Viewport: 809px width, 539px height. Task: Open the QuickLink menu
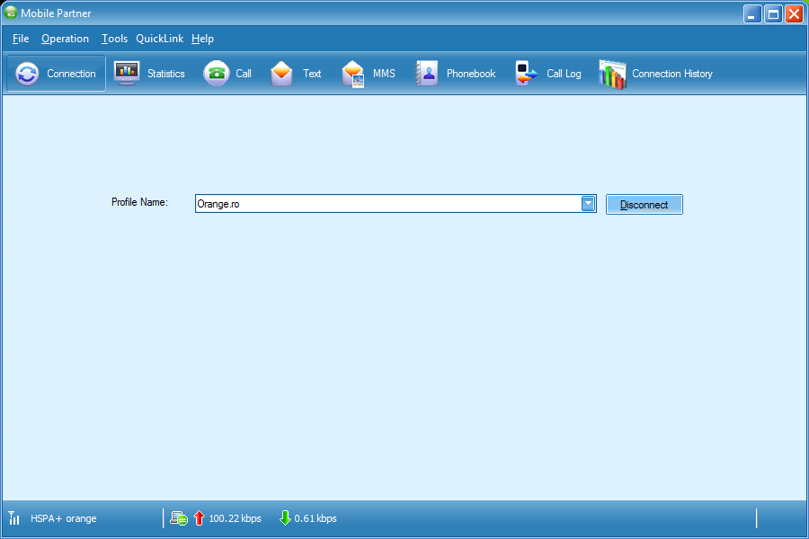(x=159, y=39)
